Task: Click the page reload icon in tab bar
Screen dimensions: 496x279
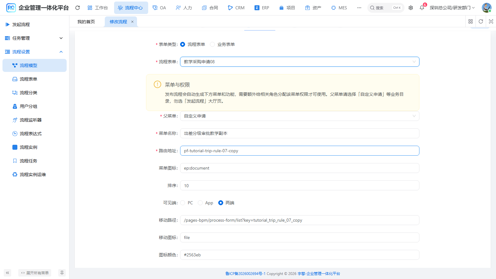Action: click(481, 21)
